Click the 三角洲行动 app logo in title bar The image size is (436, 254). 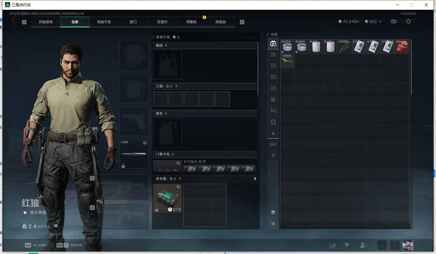[8, 5]
